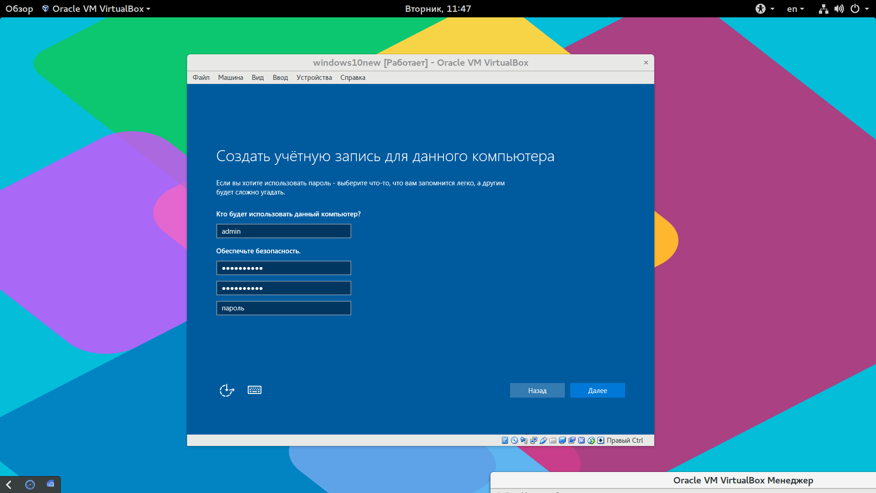The height and width of the screenshot is (493, 876).
Task: Open the 'en' keyboard layout dropdown
Action: (796, 9)
